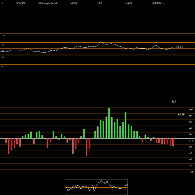Click the '(5,5' parameter text in header
Viewport: 195px width, 195px height.
click(x=100, y=3)
